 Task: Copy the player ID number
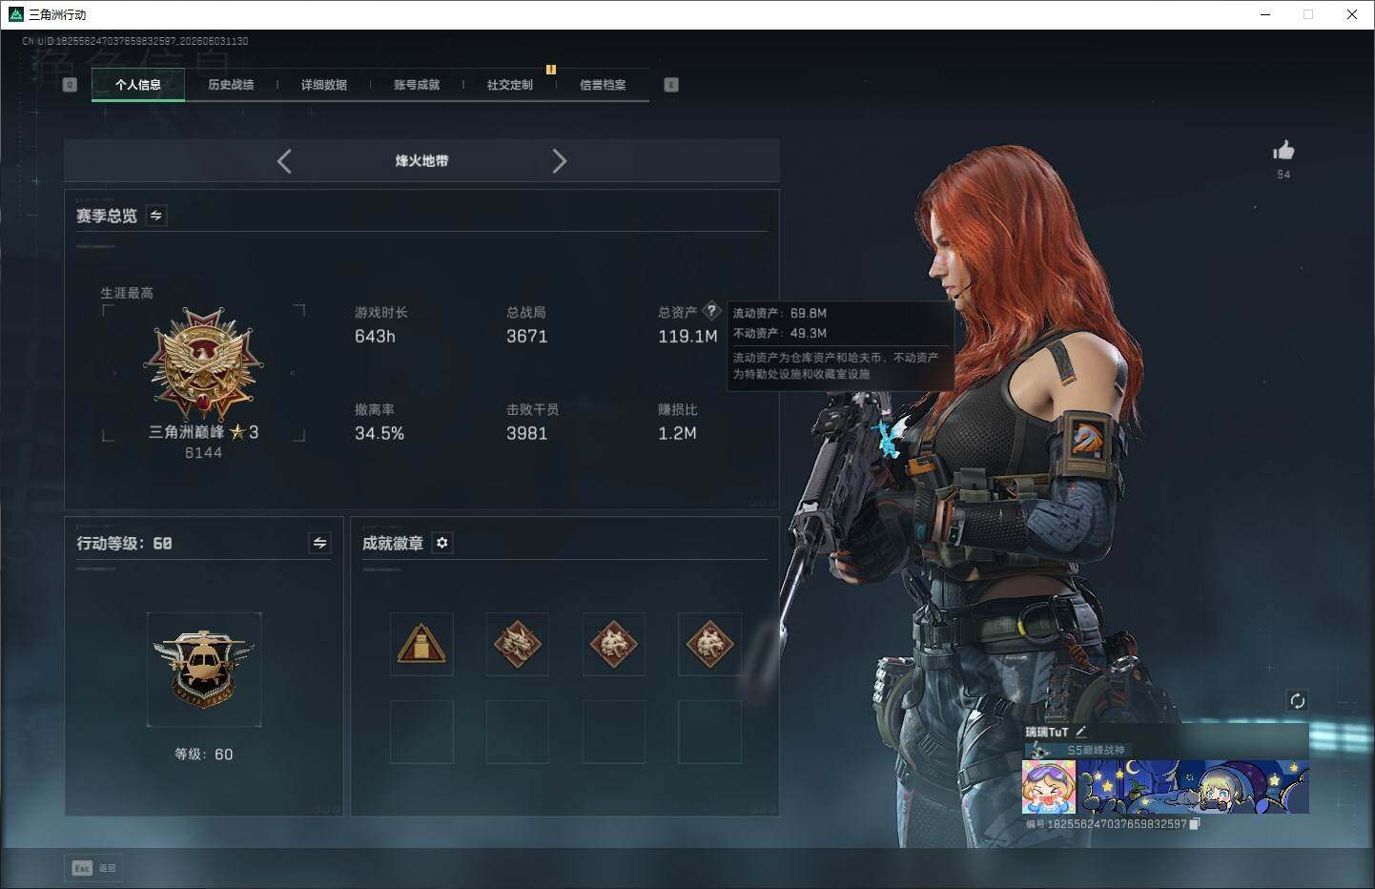click(x=1195, y=824)
